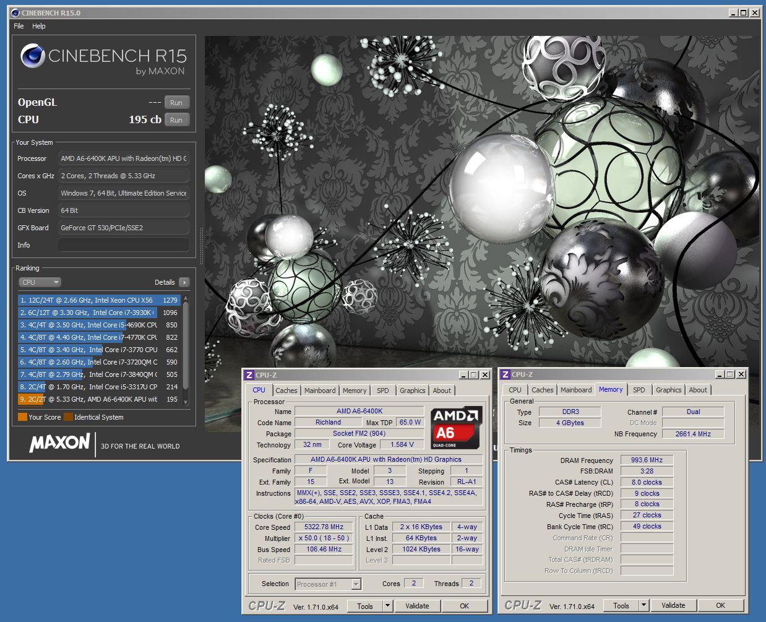This screenshot has width=766, height=622.
Task: Switch to SPD tab in right CPU-Z
Action: pyautogui.click(x=639, y=390)
